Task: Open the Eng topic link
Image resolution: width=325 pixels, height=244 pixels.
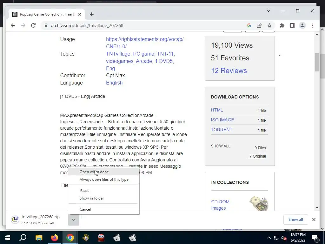Action: (110, 69)
